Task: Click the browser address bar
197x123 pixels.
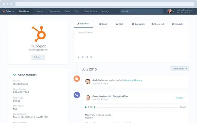Action: point(105,4)
